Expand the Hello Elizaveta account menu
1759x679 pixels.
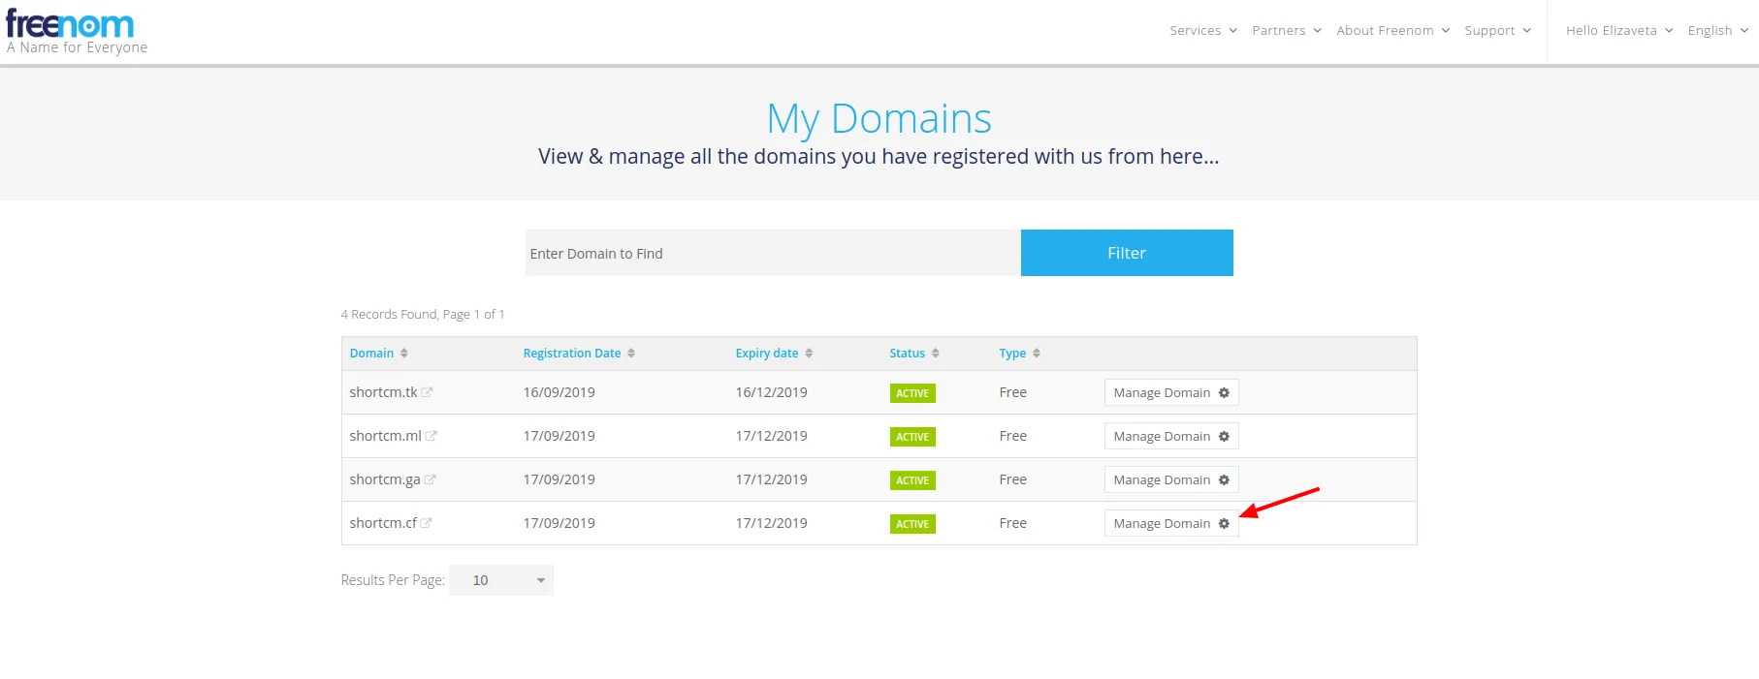(x=1619, y=31)
